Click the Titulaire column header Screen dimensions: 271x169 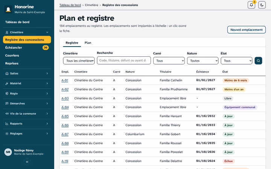tap(165, 72)
